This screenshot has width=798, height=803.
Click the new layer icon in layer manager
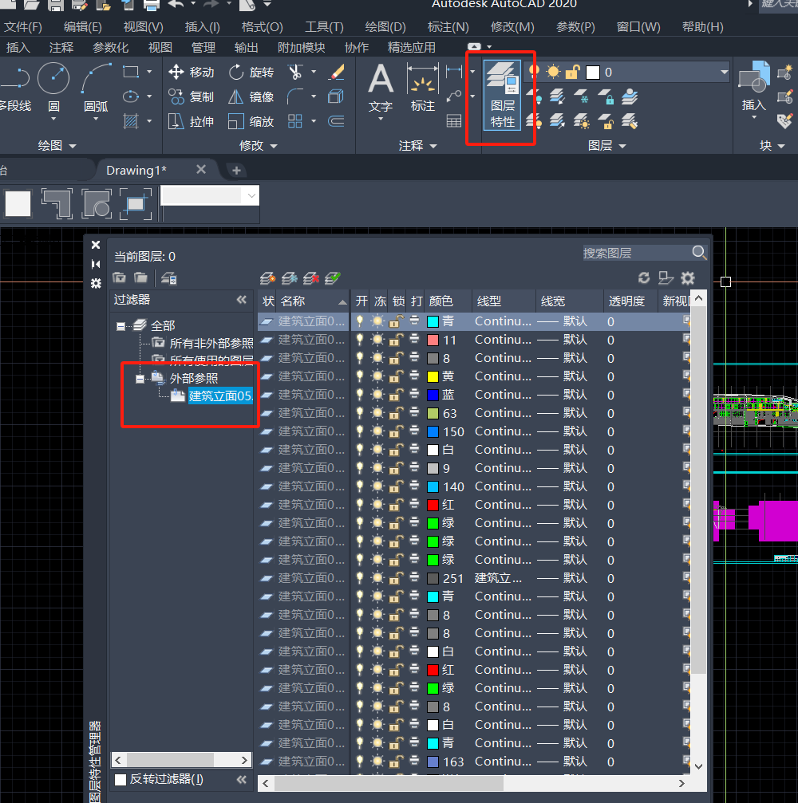tap(267, 278)
